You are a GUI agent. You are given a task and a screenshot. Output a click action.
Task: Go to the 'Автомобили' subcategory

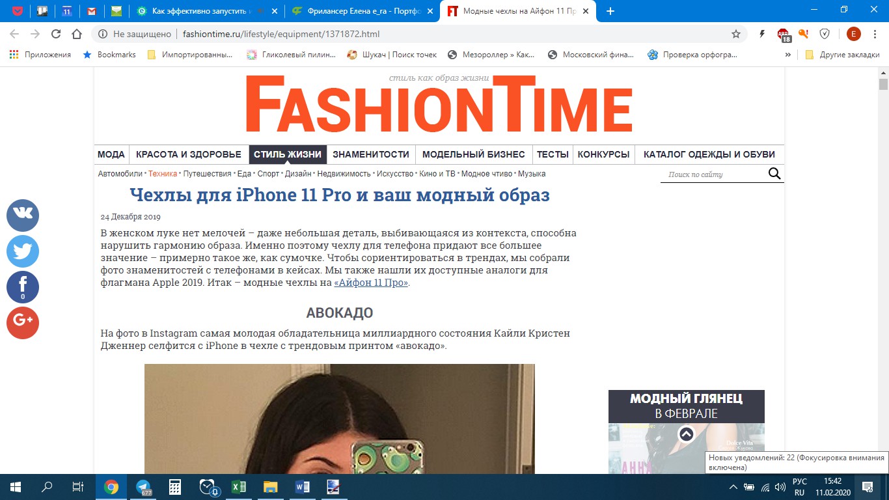click(120, 174)
